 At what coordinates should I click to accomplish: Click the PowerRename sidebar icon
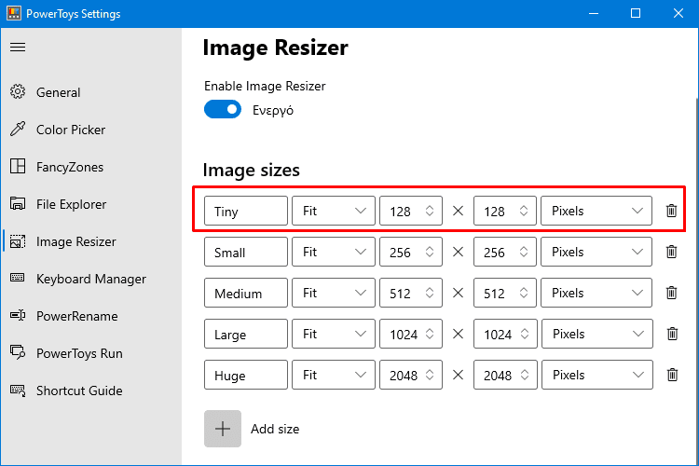tap(18, 315)
